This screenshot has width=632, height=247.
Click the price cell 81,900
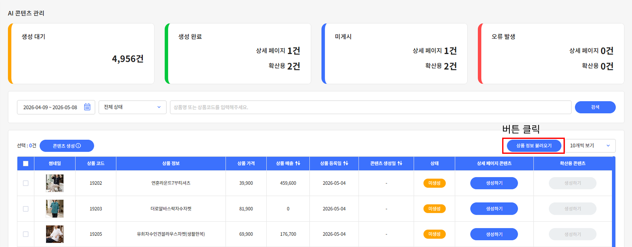tap(246, 209)
